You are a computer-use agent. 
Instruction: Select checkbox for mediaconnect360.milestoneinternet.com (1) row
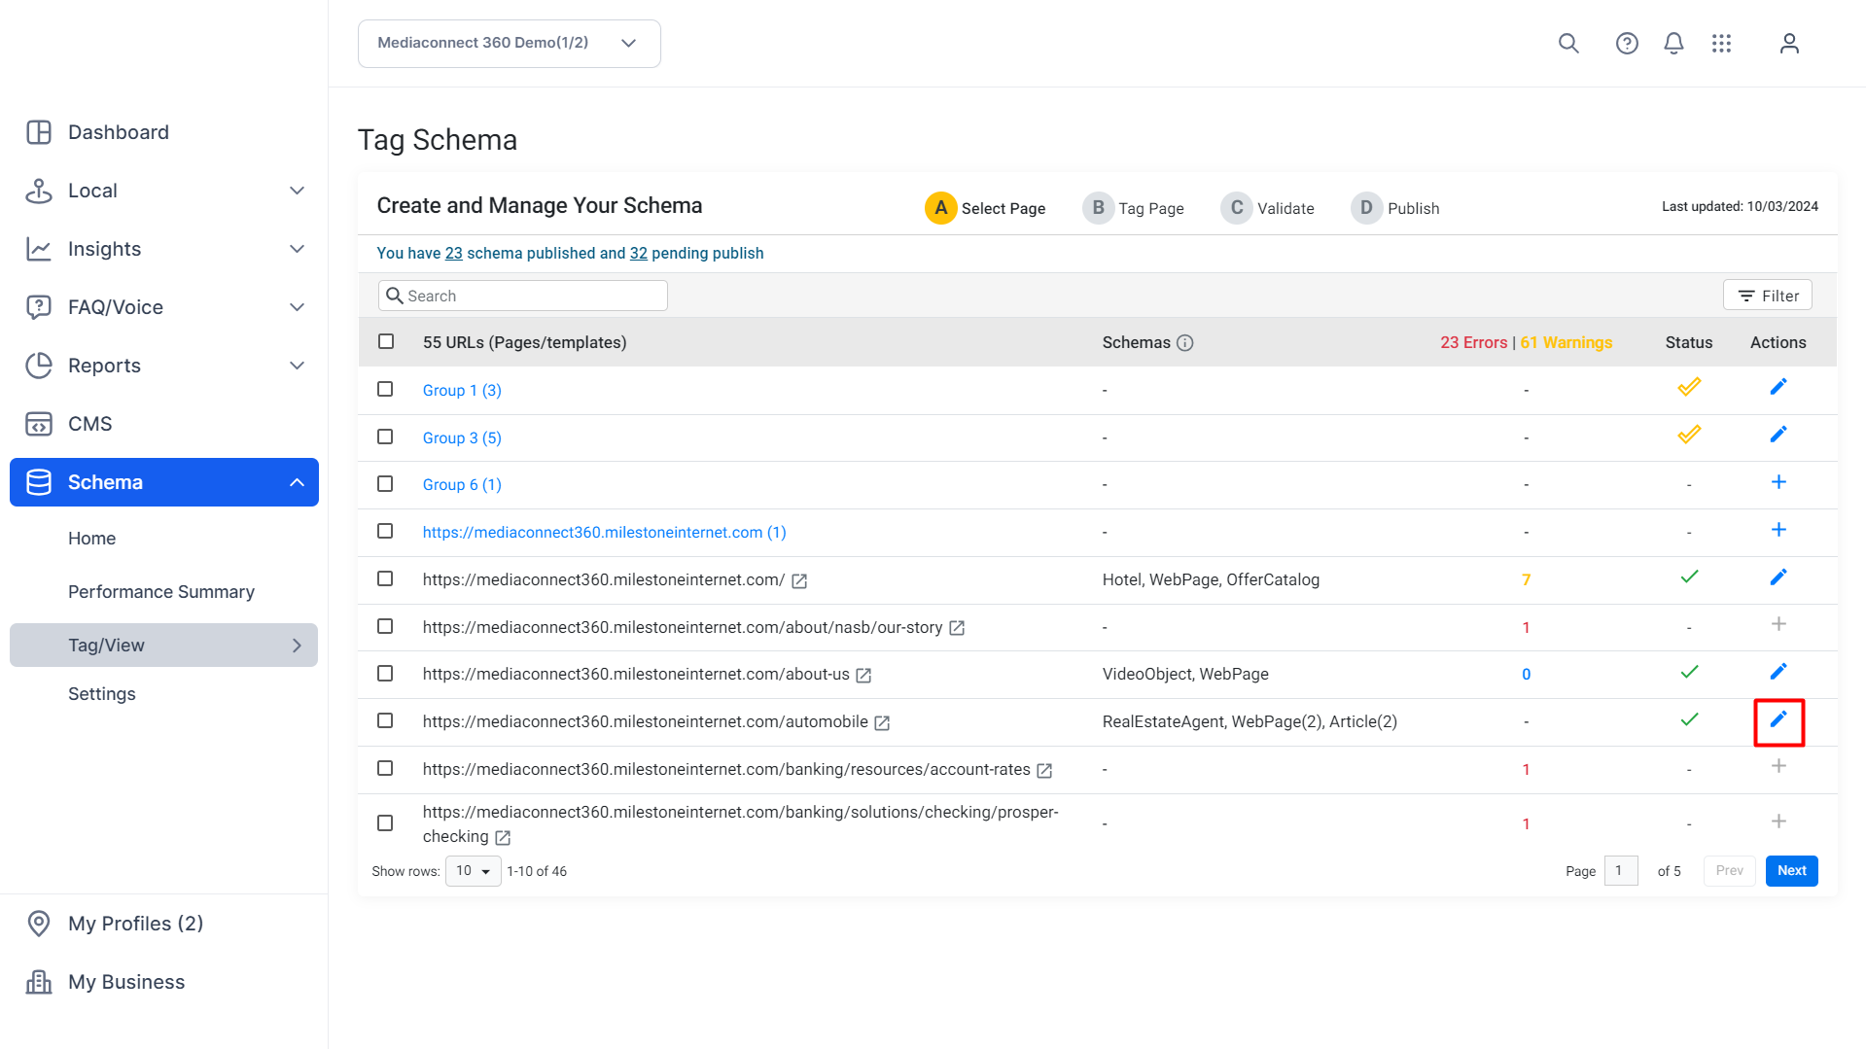(385, 532)
